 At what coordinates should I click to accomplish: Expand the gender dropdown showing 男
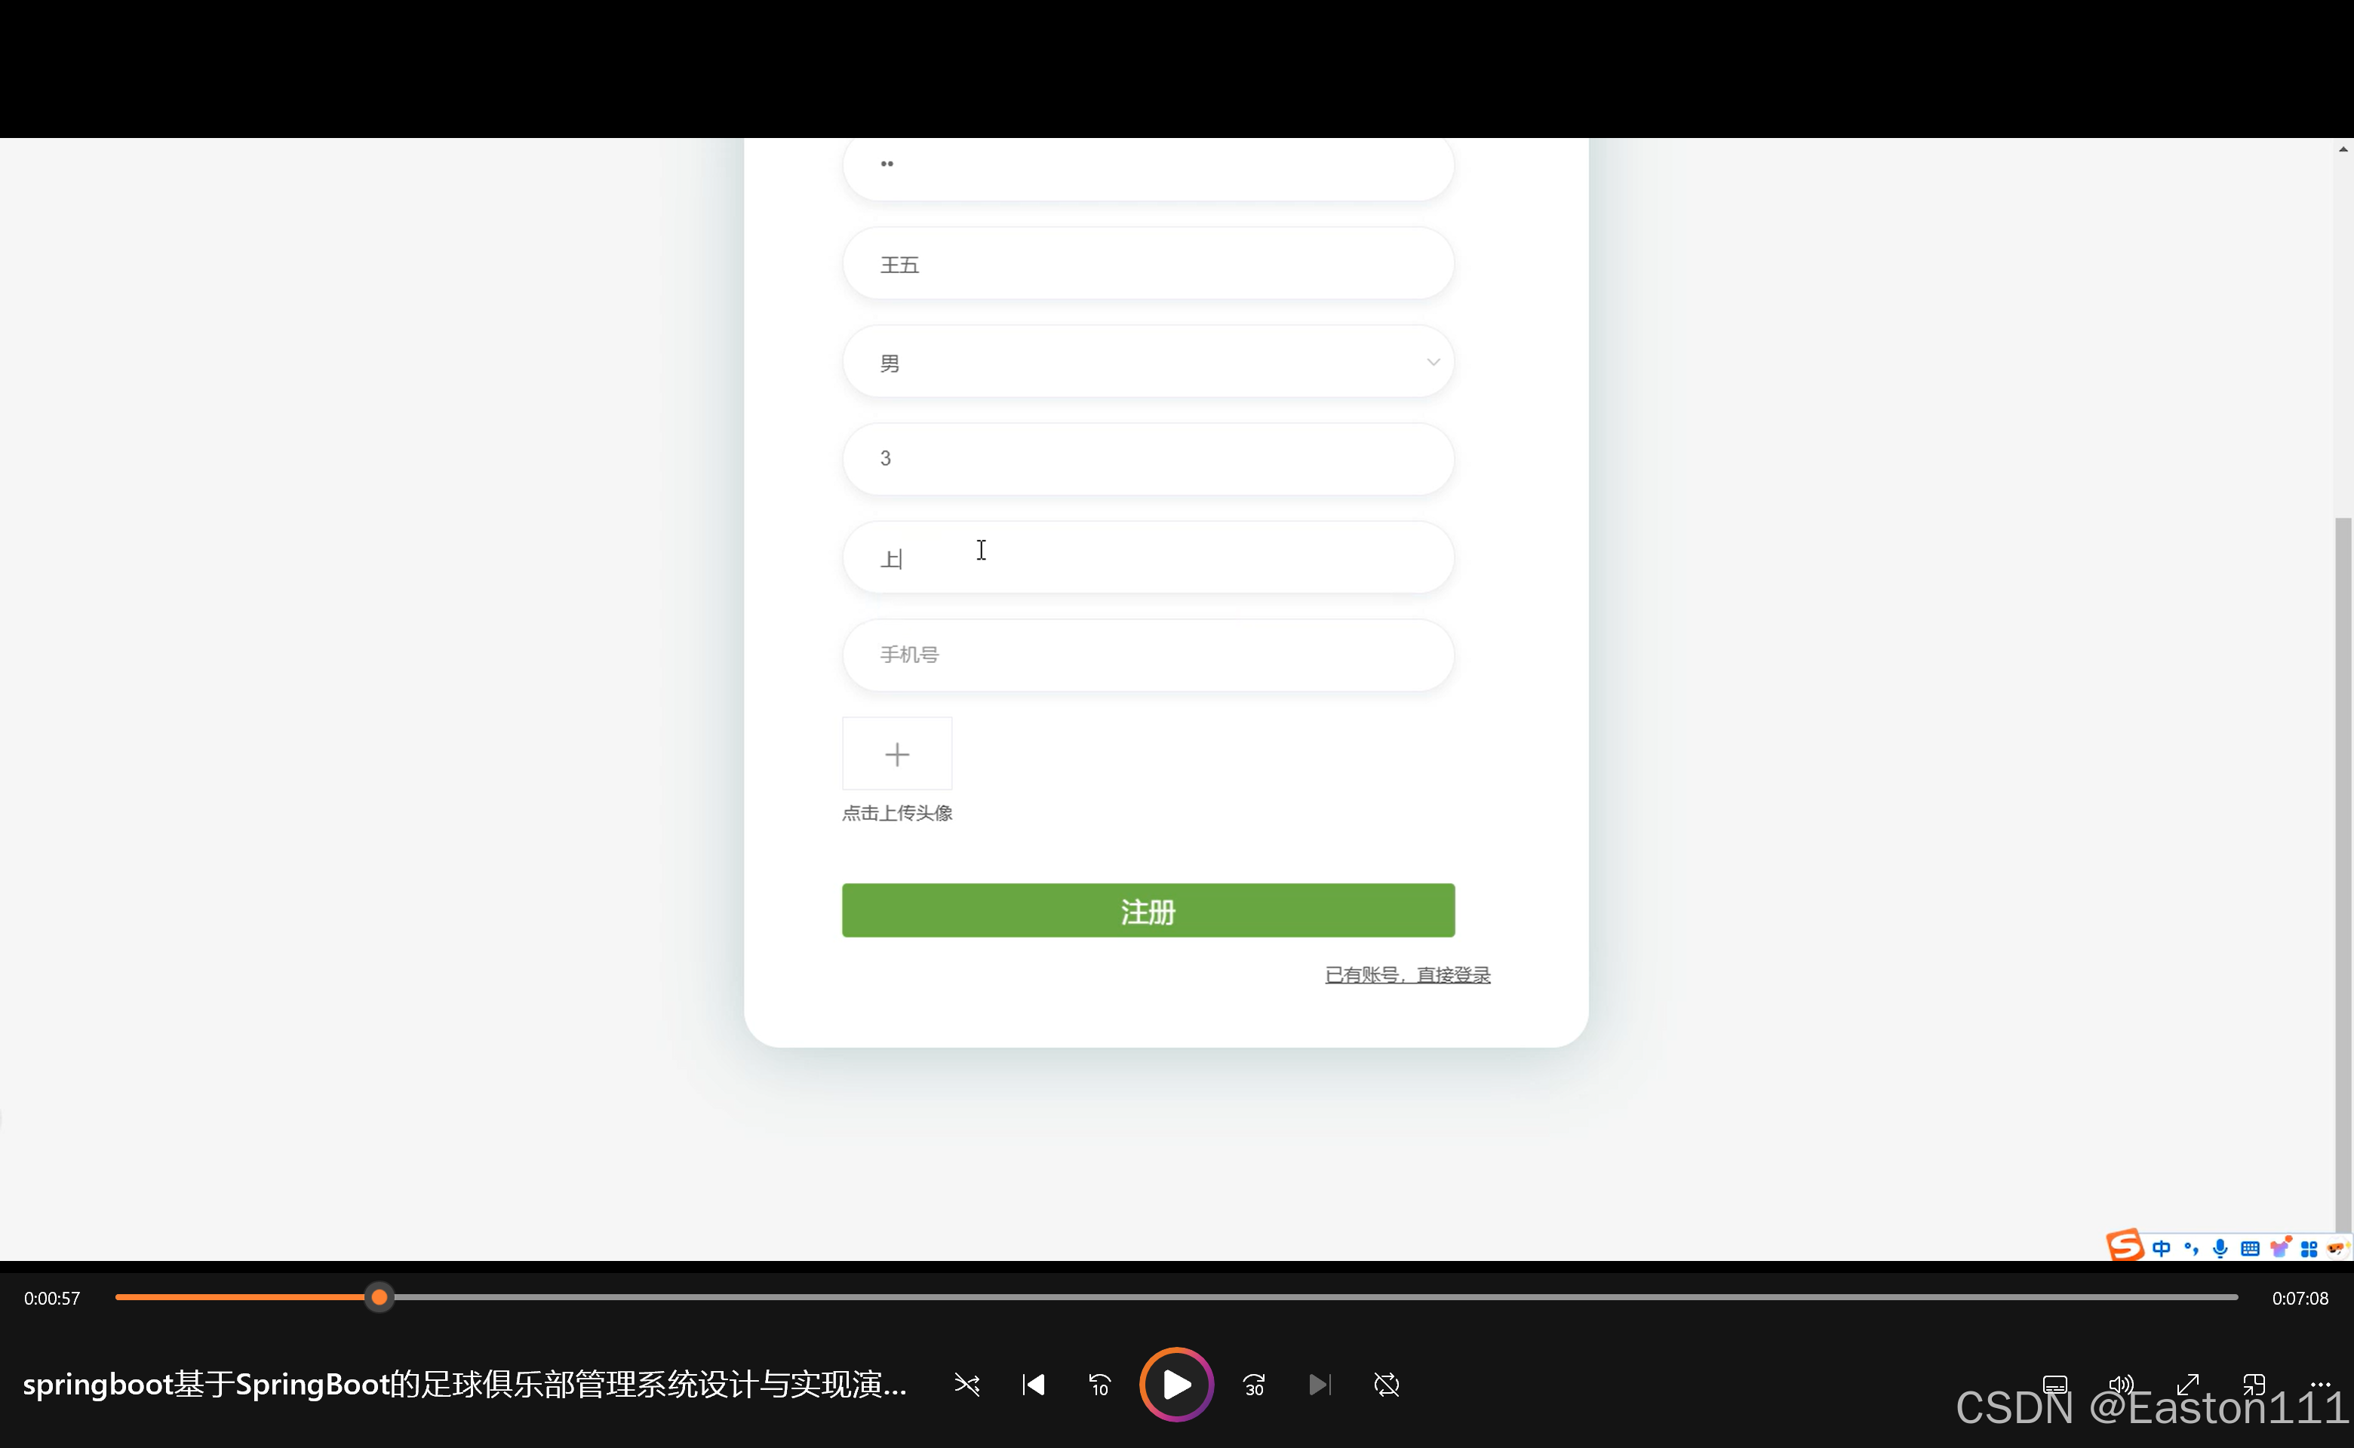coord(1147,362)
